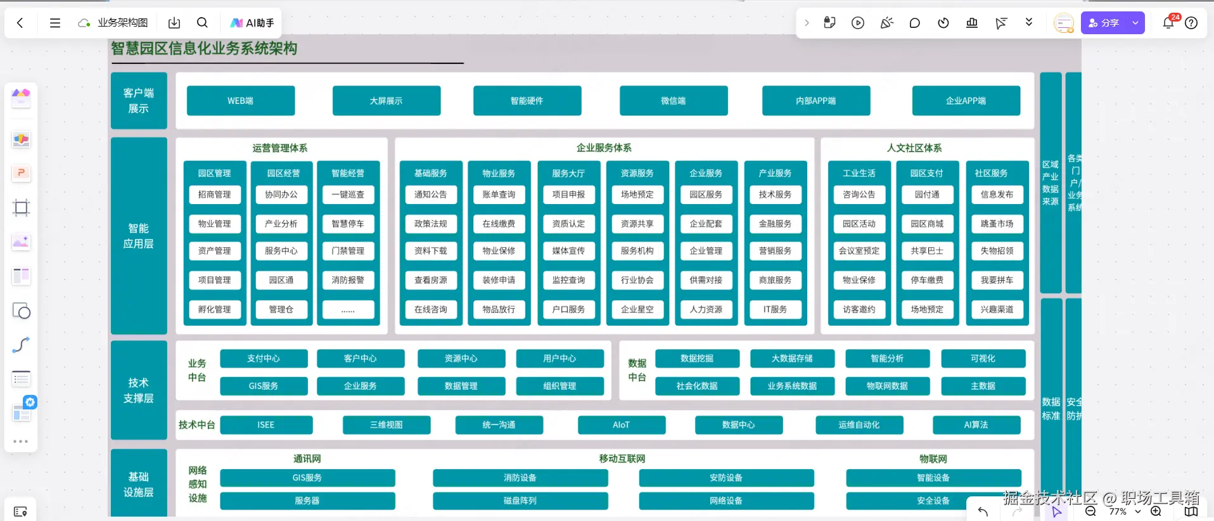The height and width of the screenshot is (521, 1214).
Task: Select the 跳蚤市场 item
Action: tap(997, 224)
